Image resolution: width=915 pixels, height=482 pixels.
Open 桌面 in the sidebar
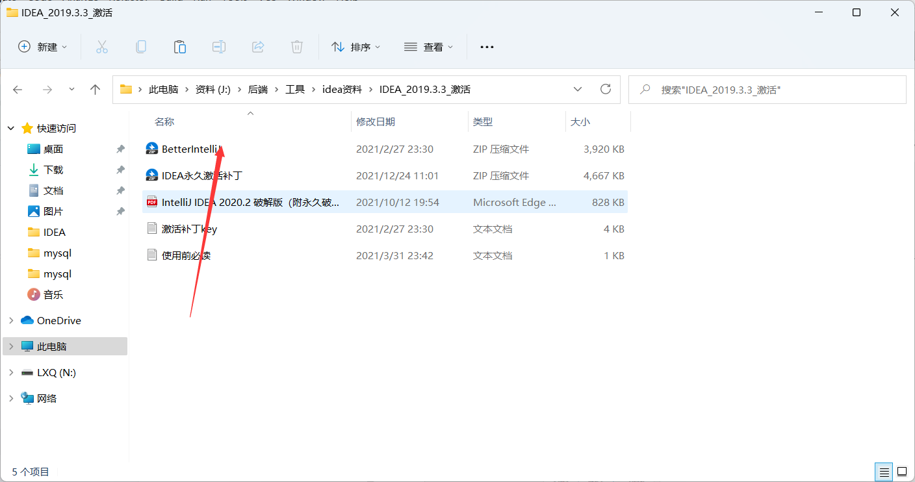point(53,149)
